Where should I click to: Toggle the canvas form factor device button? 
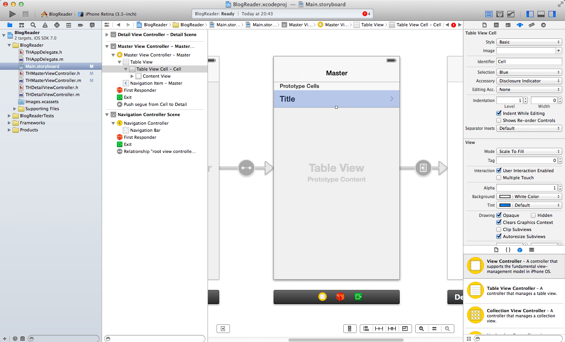click(350, 329)
